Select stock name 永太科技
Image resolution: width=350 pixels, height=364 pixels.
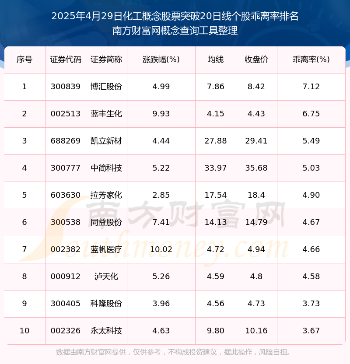tap(106, 331)
